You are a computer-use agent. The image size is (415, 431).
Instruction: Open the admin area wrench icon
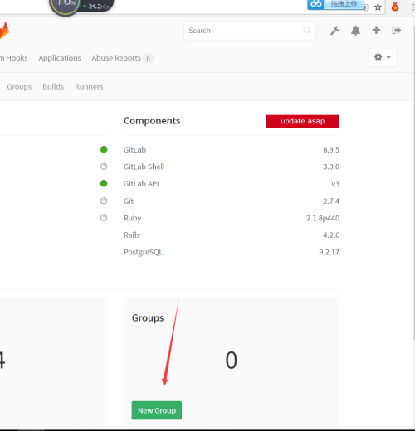(334, 31)
